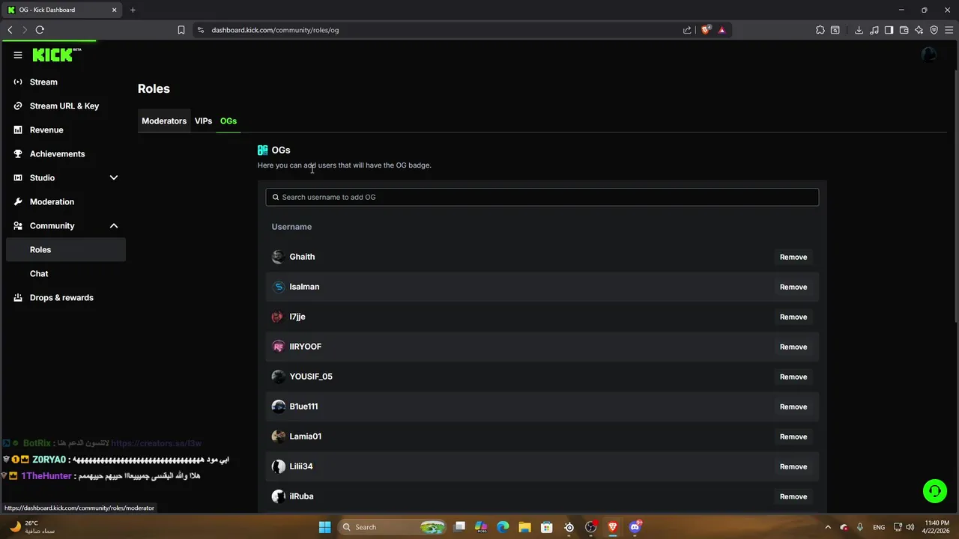
Task: Switch to the VIPs tab
Action: [203, 121]
